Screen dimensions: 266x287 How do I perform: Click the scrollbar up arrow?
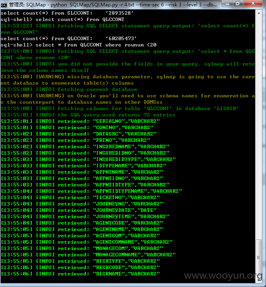[259, 13]
